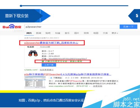This screenshot has height=108, width=140.
Task: Click the P2PSearcher screenshot thumbnail
Action: pos(35,82)
